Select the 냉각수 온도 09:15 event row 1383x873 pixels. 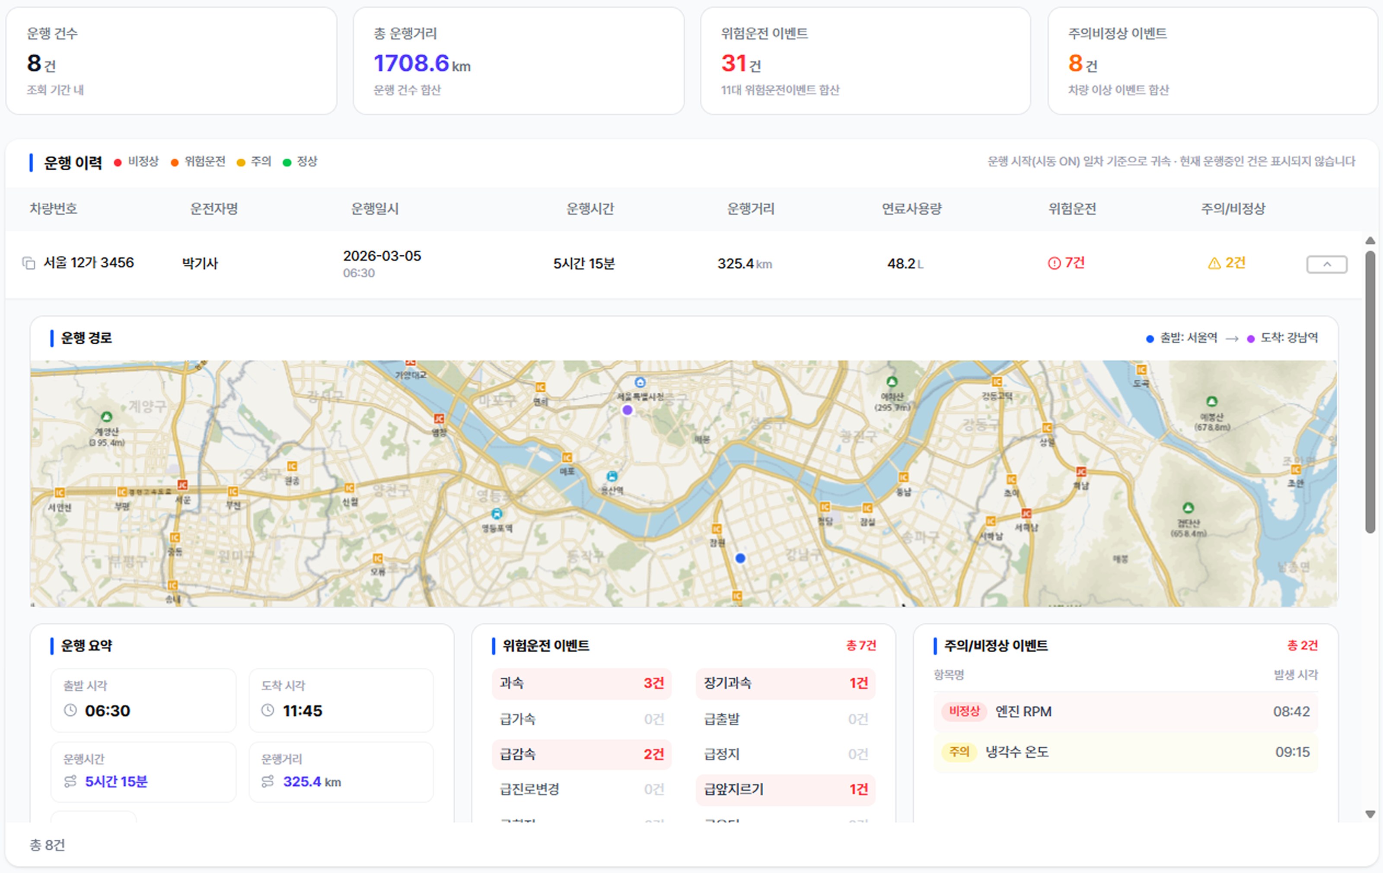click(x=1126, y=752)
